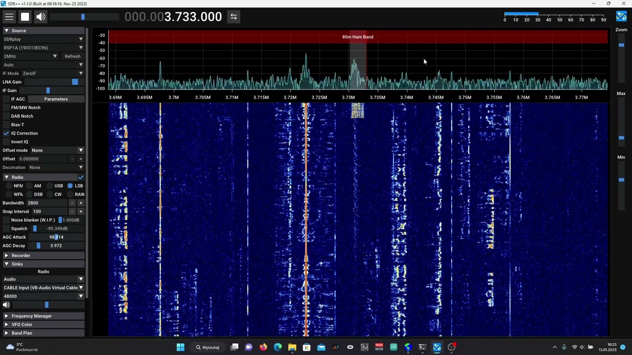Open the hamburger menu icon
632x355 pixels.
tap(9, 17)
